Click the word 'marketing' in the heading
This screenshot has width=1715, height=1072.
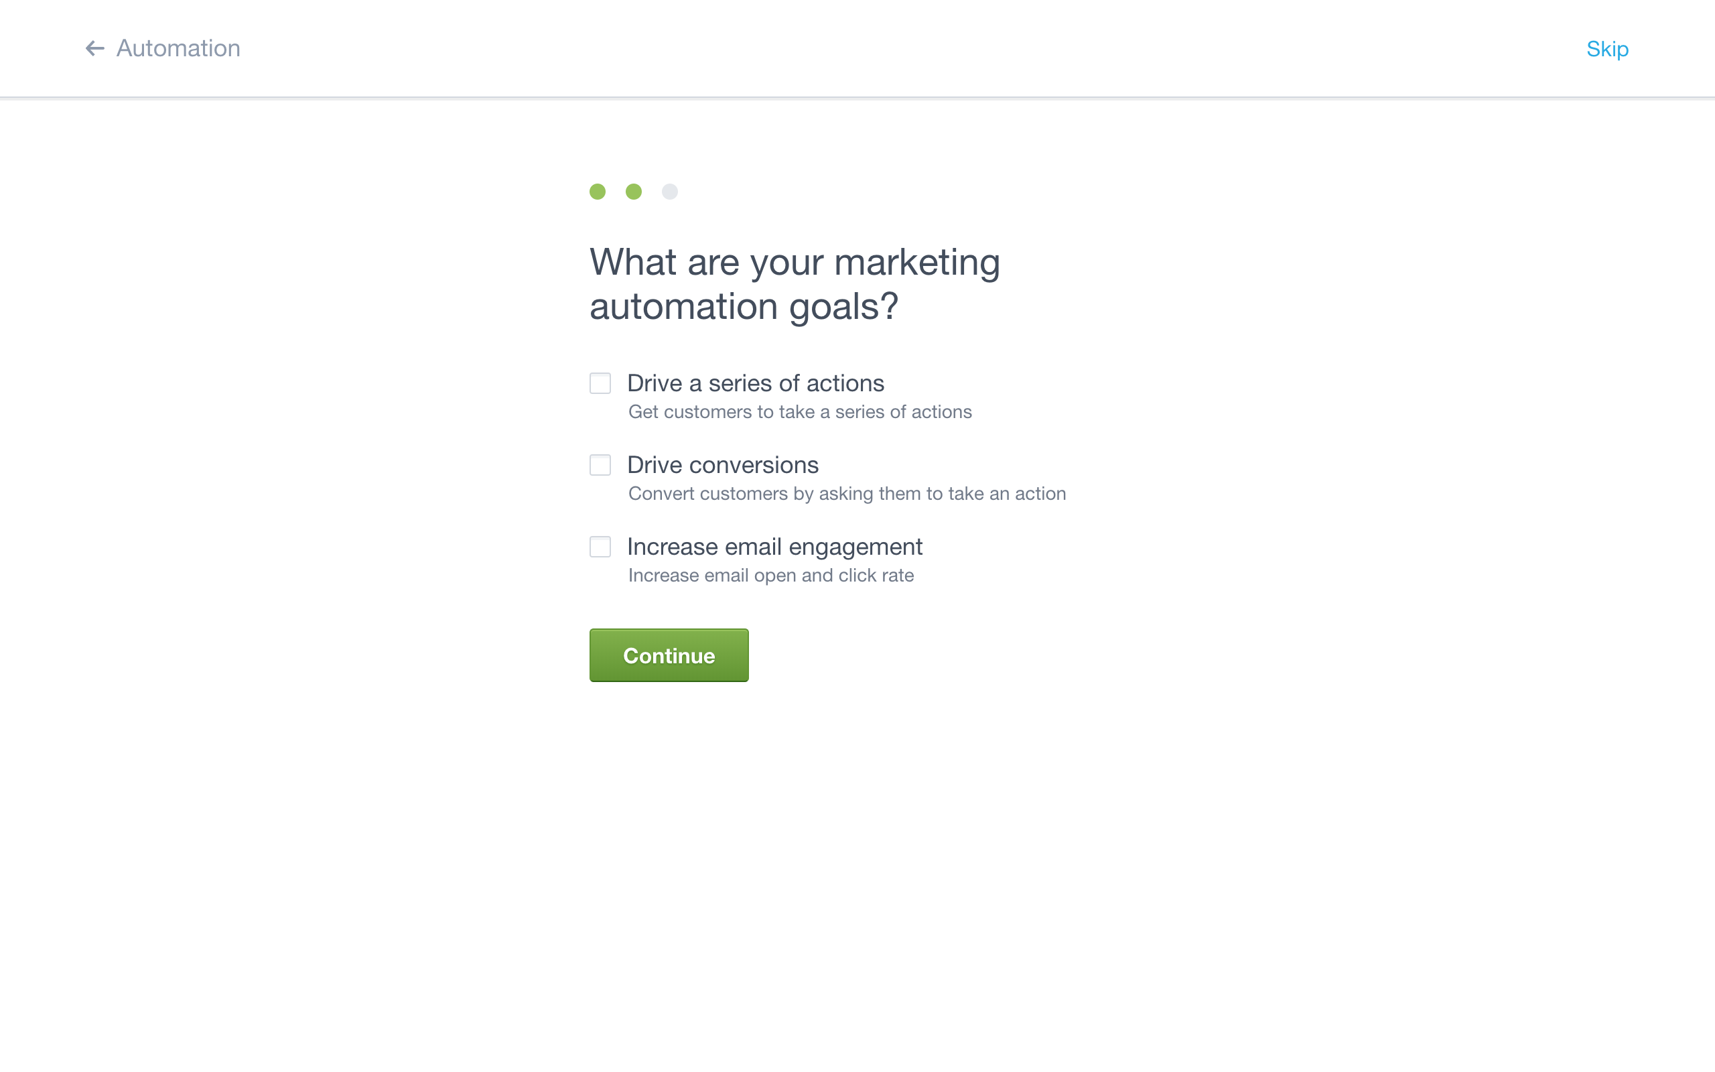coord(917,263)
